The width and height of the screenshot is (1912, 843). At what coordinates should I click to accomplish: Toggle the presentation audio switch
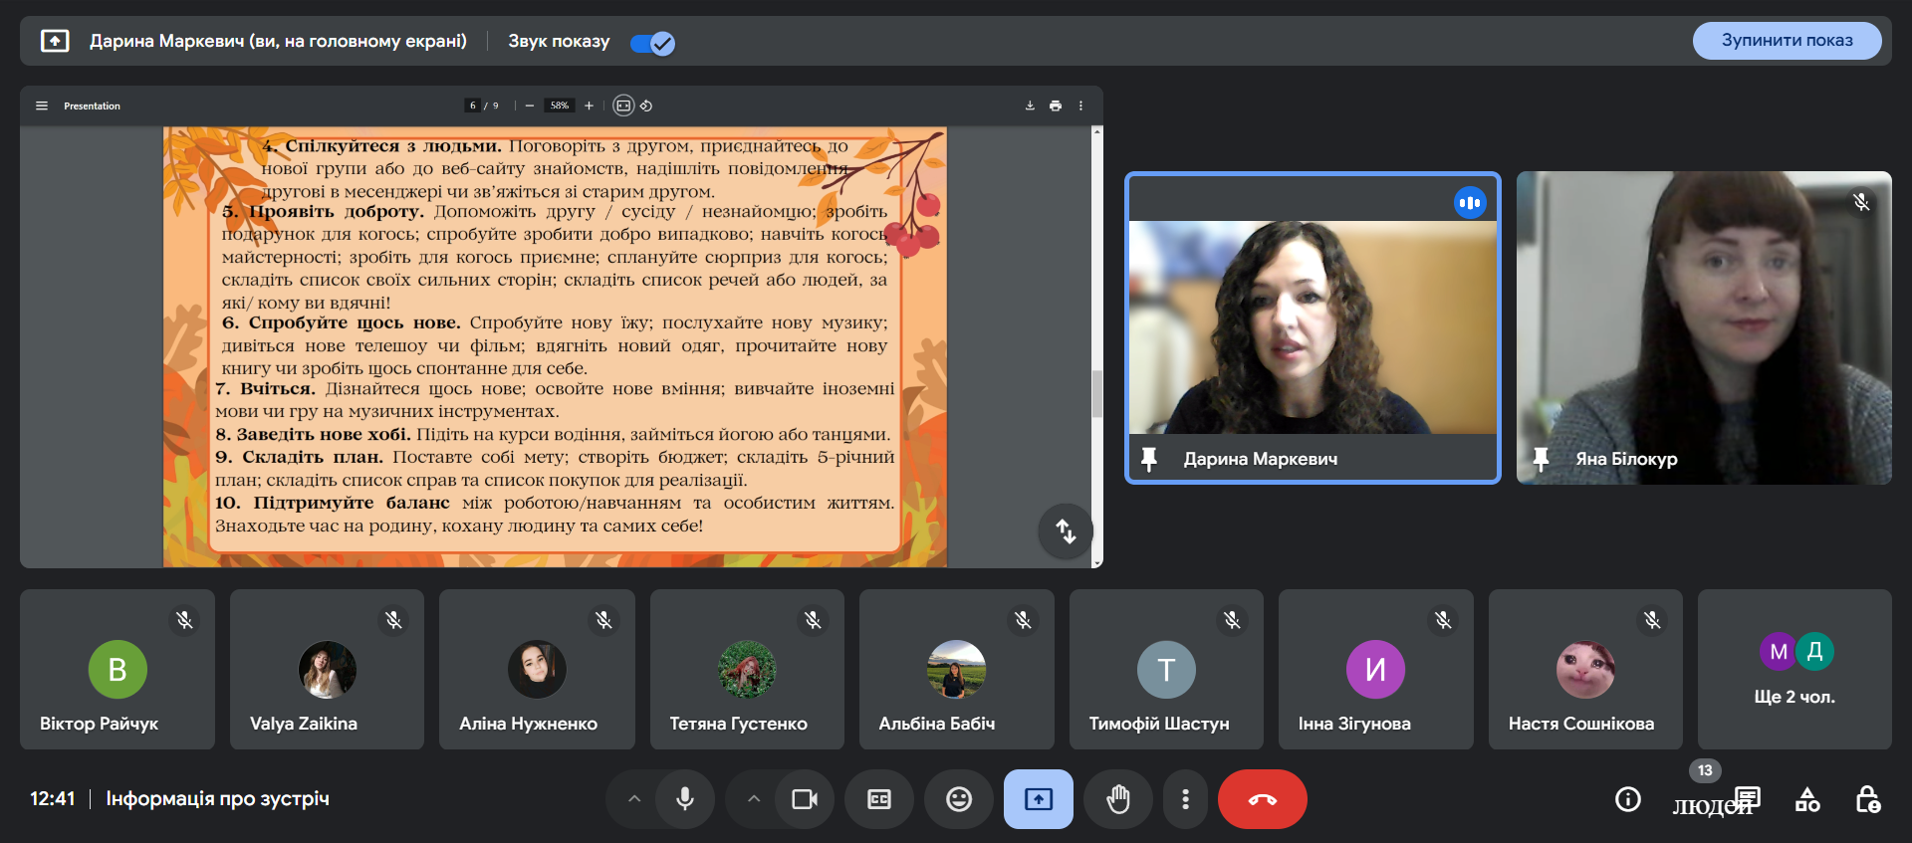pos(653,43)
